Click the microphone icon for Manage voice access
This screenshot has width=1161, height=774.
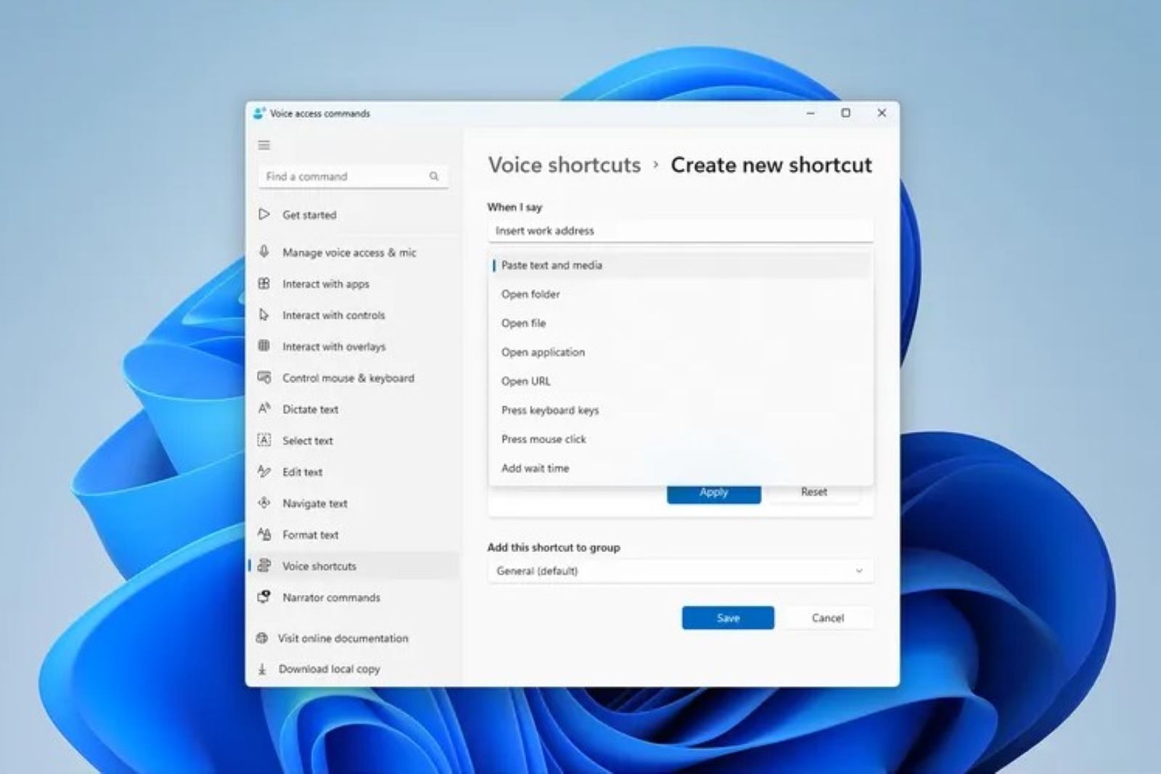coord(264,252)
